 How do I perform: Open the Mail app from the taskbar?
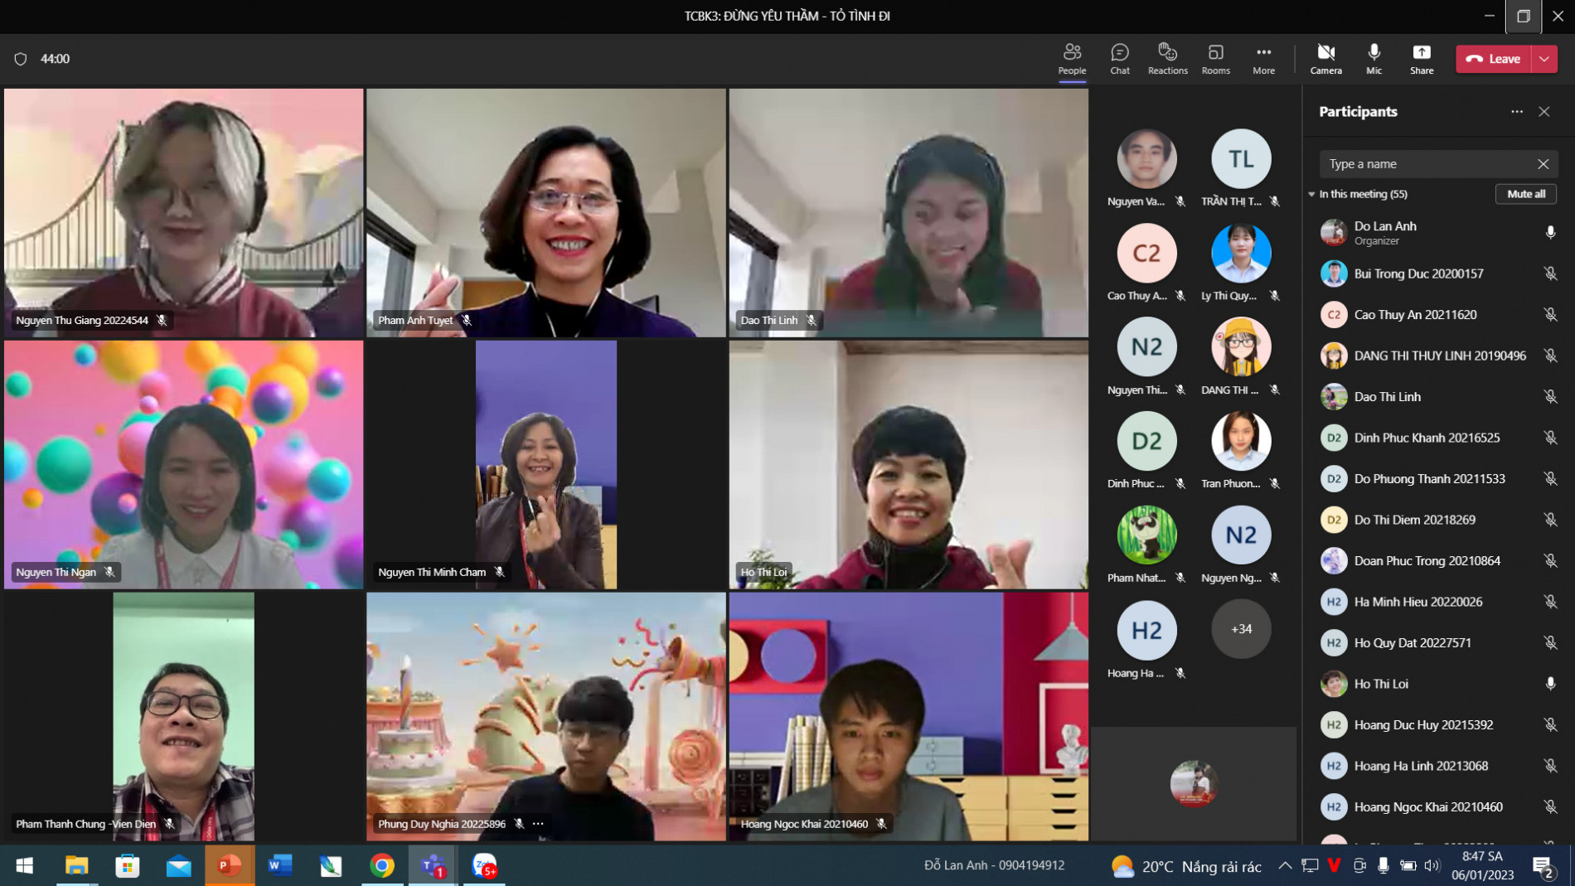178,866
